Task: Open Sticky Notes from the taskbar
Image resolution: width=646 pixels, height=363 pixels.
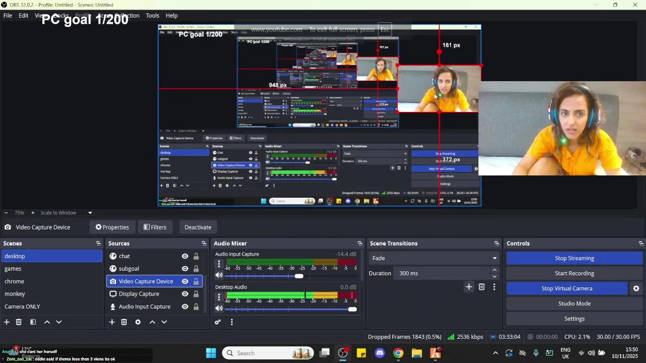Action: coord(361,353)
